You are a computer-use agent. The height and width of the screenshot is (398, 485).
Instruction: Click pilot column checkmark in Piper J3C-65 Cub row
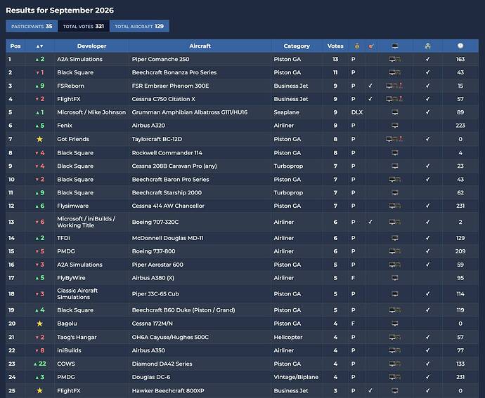[x=428, y=294]
